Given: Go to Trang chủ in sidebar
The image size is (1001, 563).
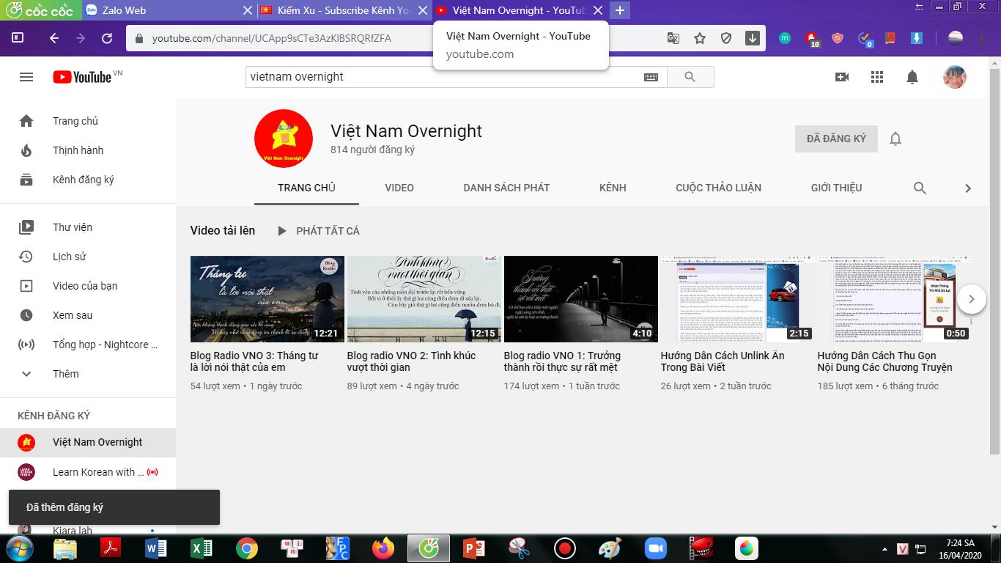Looking at the screenshot, I should 88,121.
